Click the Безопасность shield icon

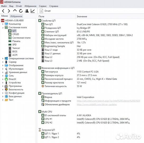coord(6,90)
